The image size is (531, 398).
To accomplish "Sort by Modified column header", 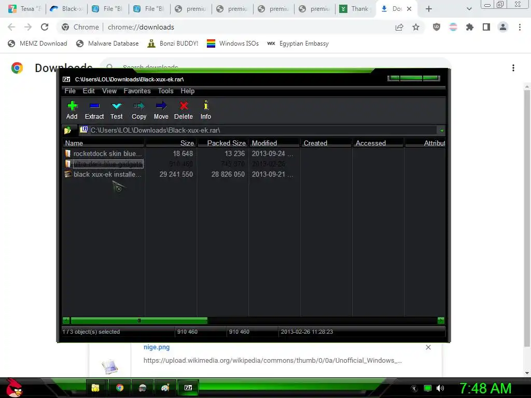I will (x=275, y=143).
